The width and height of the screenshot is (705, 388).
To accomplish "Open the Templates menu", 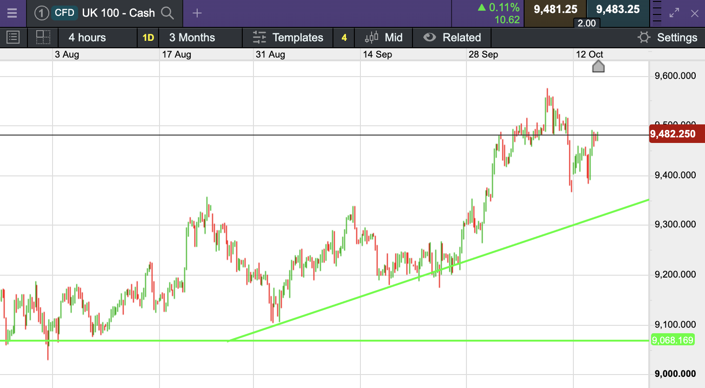I will click(288, 38).
